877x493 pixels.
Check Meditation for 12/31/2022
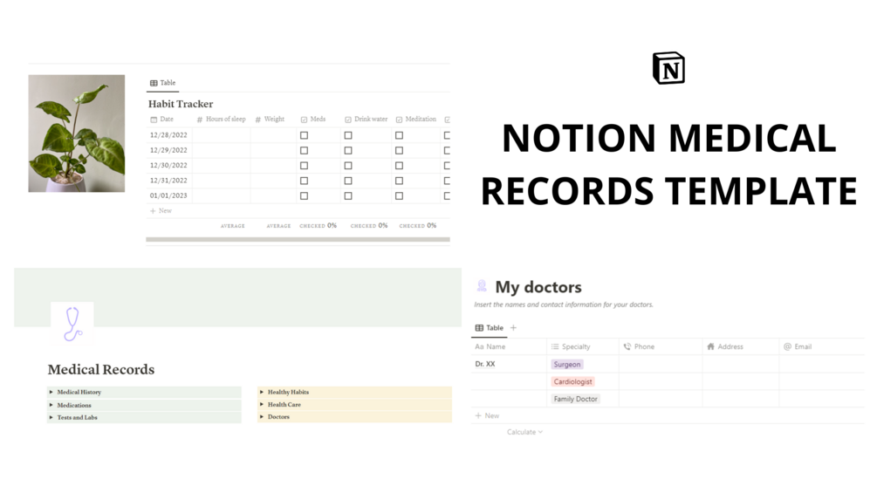tap(399, 181)
